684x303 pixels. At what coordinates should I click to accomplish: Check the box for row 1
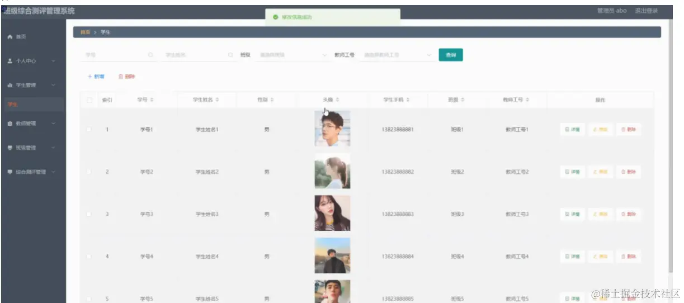(88, 129)
